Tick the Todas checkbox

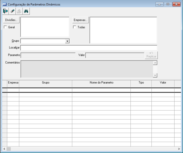[x=74, y=27]
